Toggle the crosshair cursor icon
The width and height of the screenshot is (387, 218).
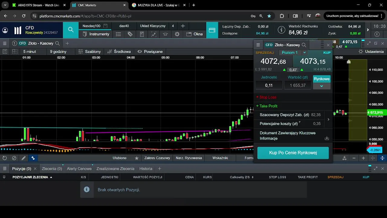(x=373, y=158)
